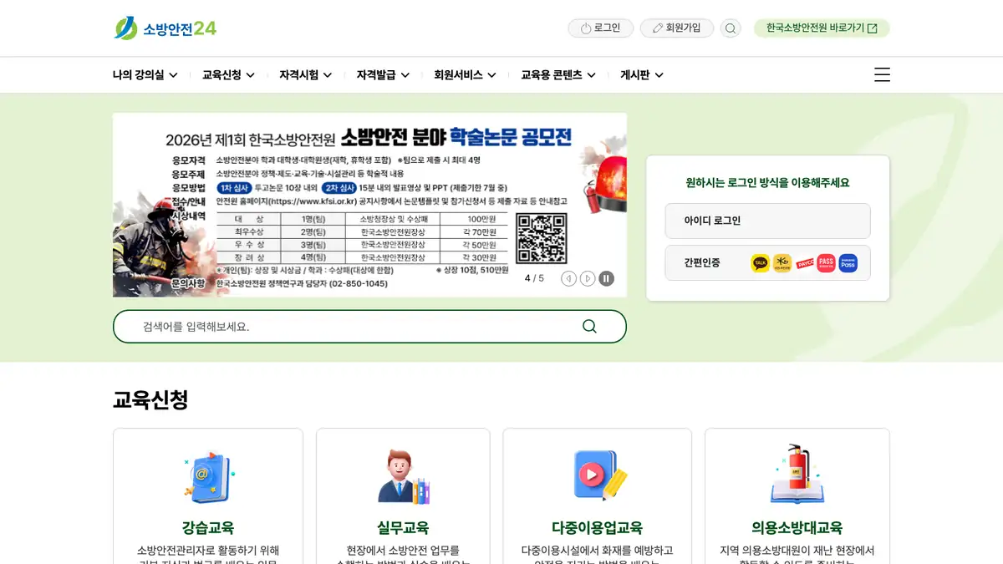The height and width of the screenshot is (564, 1003).
Task: Click the 의용소방대교육 fire extinguisher icon
Action: coord(797,475)
